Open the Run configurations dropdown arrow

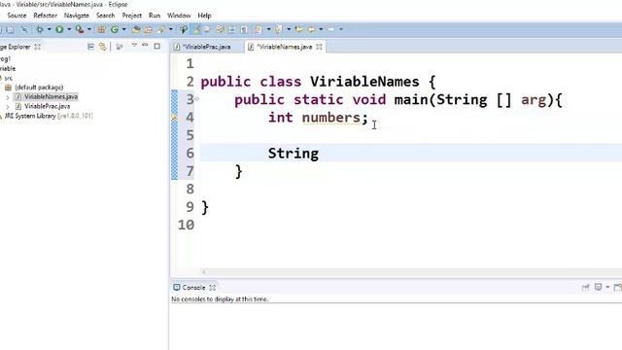(69, 29)
